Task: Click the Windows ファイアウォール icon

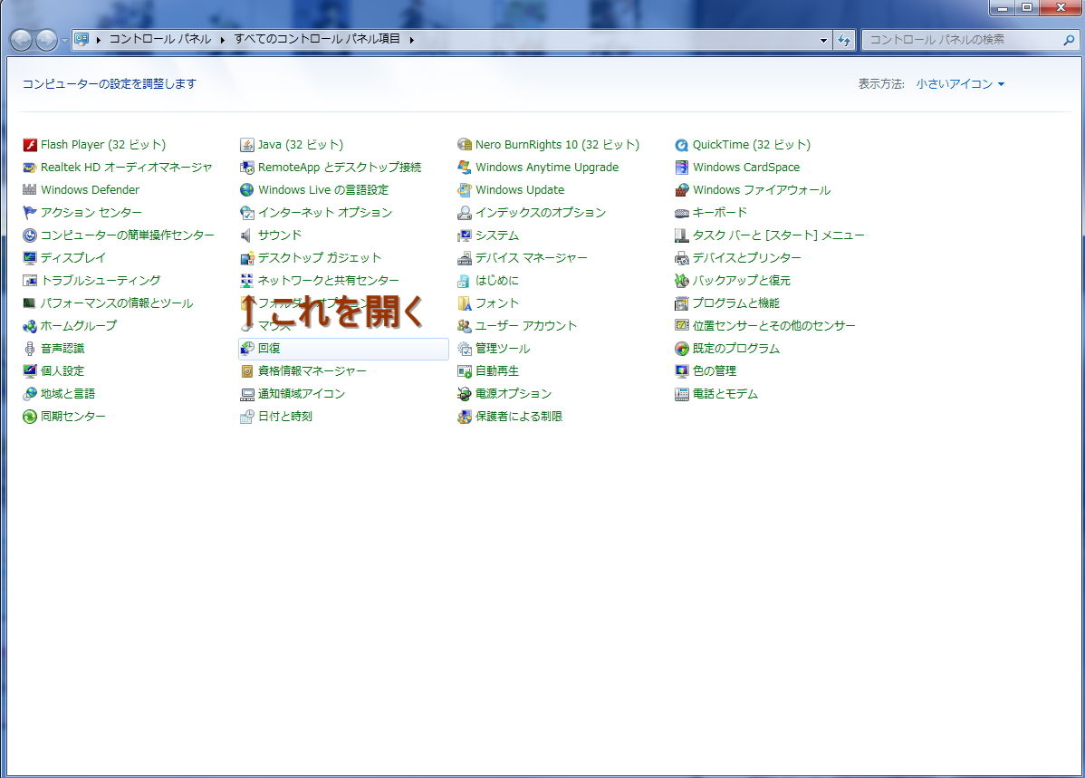Action: 682,189
